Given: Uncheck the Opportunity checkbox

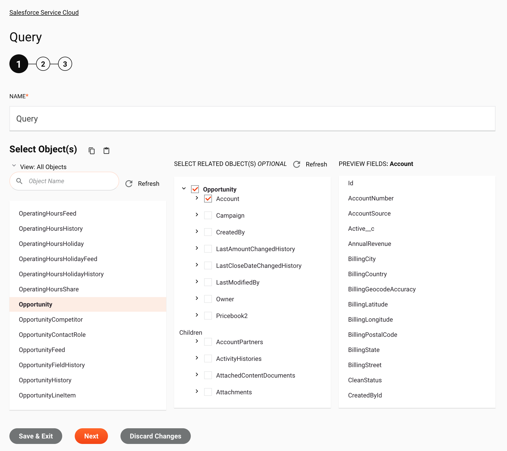Looking at the screenshot, I should pyautogui.click(x=195, y=189).
